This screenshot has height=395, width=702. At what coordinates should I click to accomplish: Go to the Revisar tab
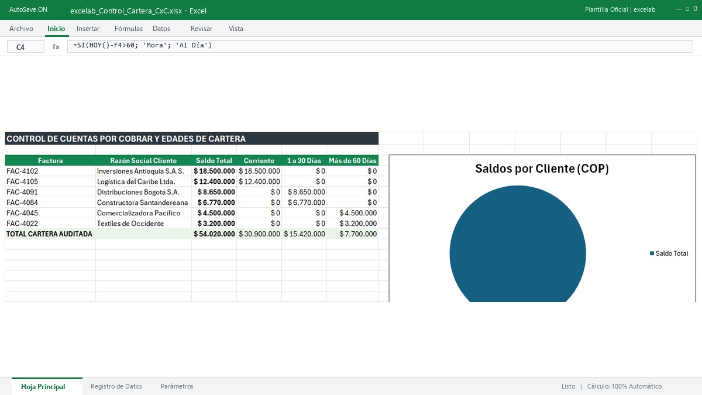202,29
